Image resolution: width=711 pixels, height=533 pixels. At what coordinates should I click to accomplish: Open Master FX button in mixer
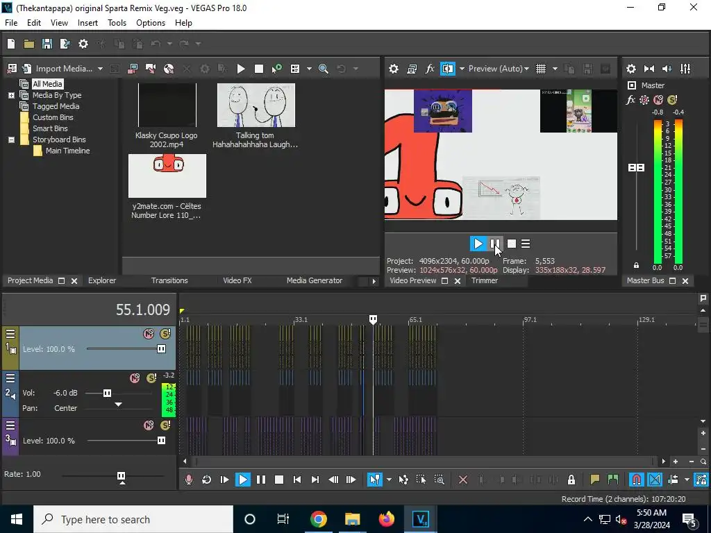pos(630,100)
